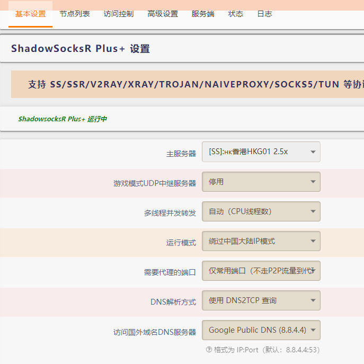The image size is (364, 364).
Task: Click the 需要代理的端口 label
Action: (x=170, y=272)
